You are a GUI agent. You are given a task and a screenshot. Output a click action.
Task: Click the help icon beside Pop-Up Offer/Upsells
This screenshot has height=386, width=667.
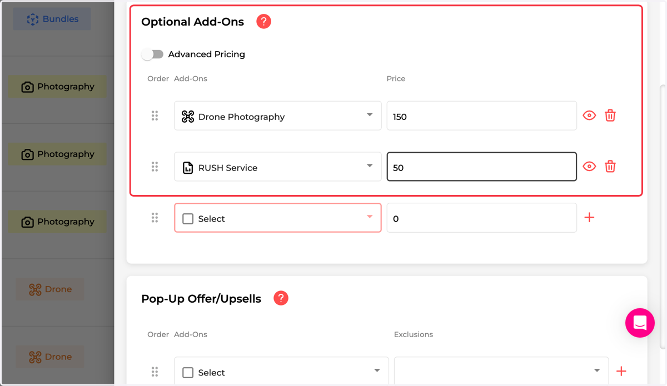tap(281, 298)
